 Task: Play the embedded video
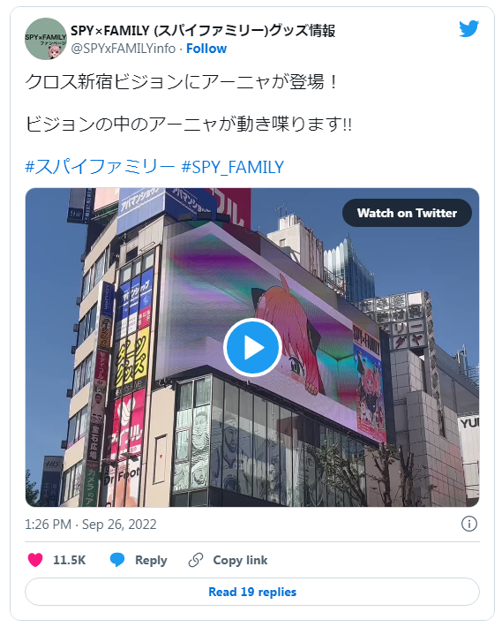252,347
